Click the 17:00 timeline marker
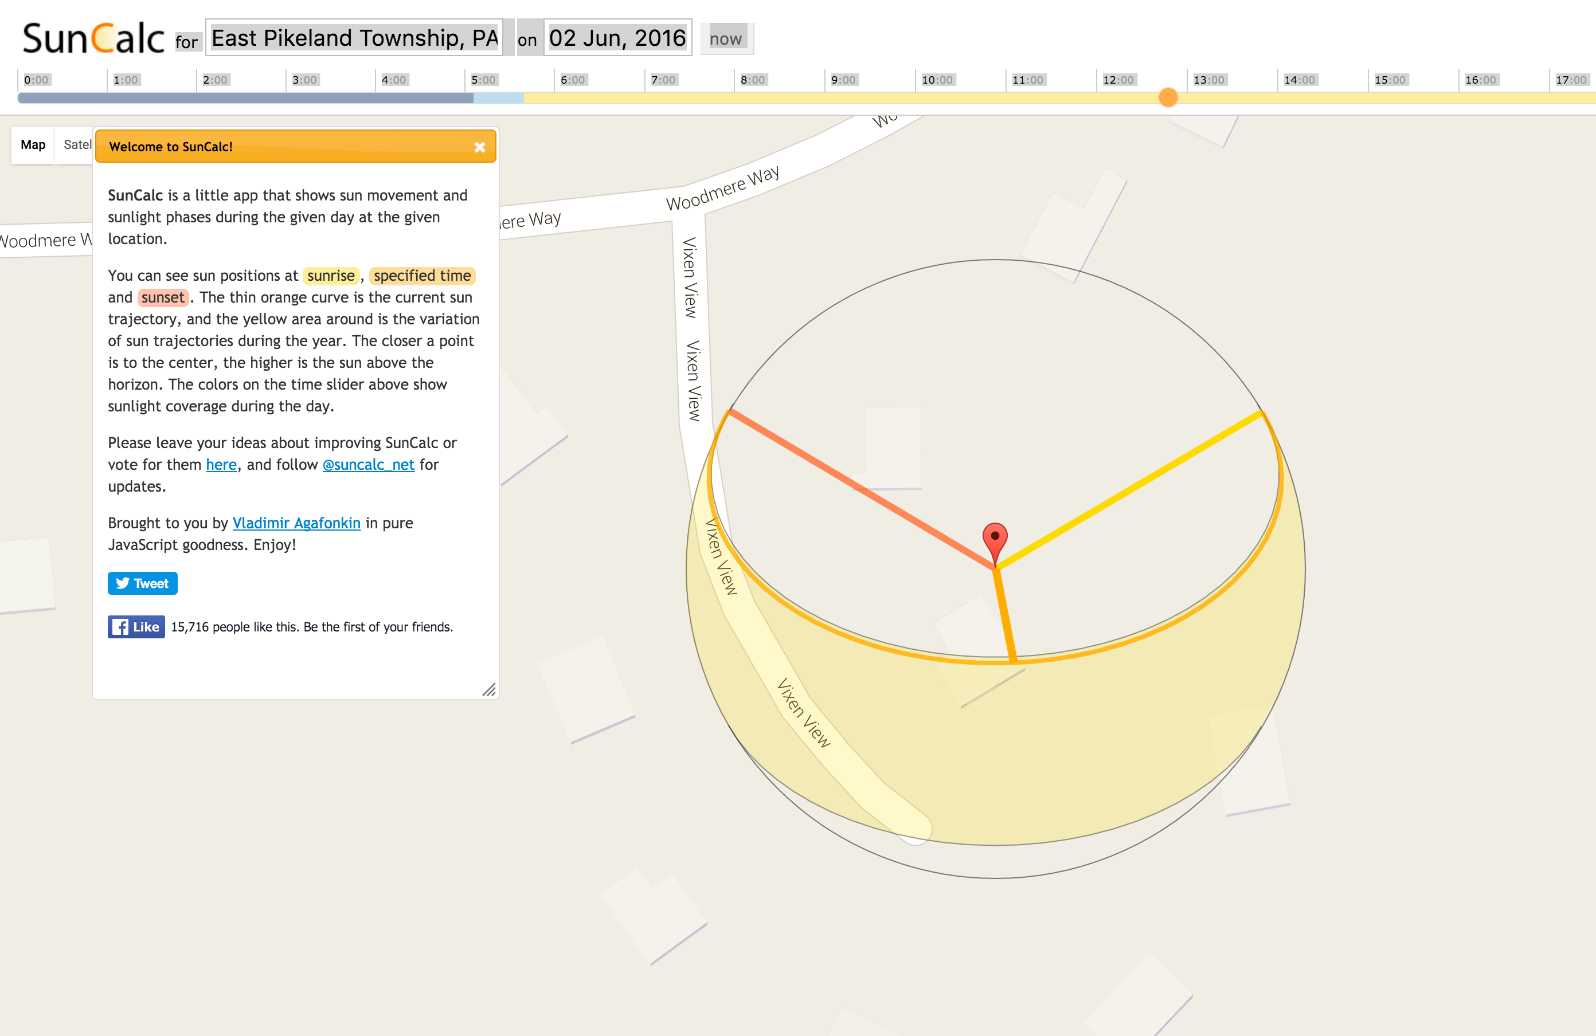 tap(1571, 80)
